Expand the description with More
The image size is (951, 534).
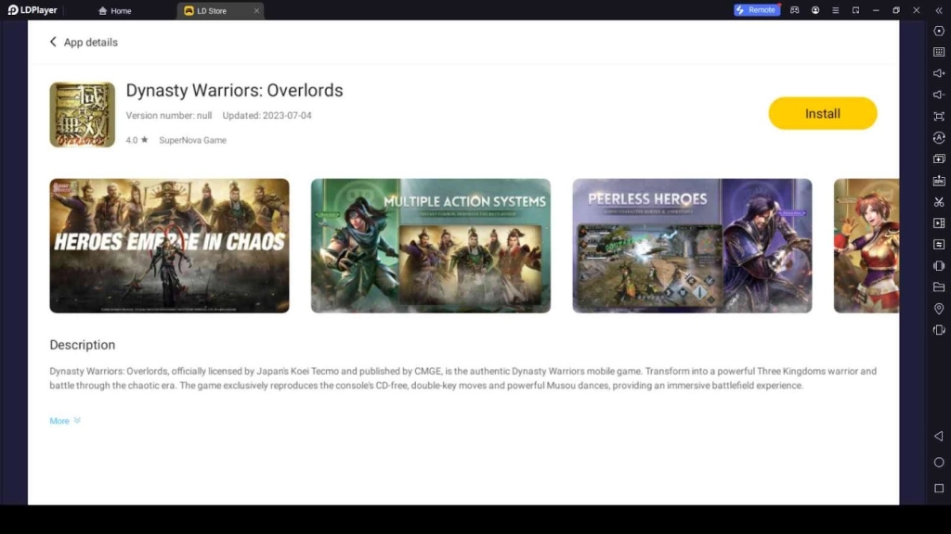(x=65, y=421)
